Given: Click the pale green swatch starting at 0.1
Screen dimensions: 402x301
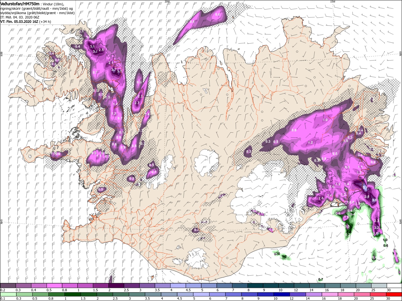Looking at the screenshot, I should (8, 294).
